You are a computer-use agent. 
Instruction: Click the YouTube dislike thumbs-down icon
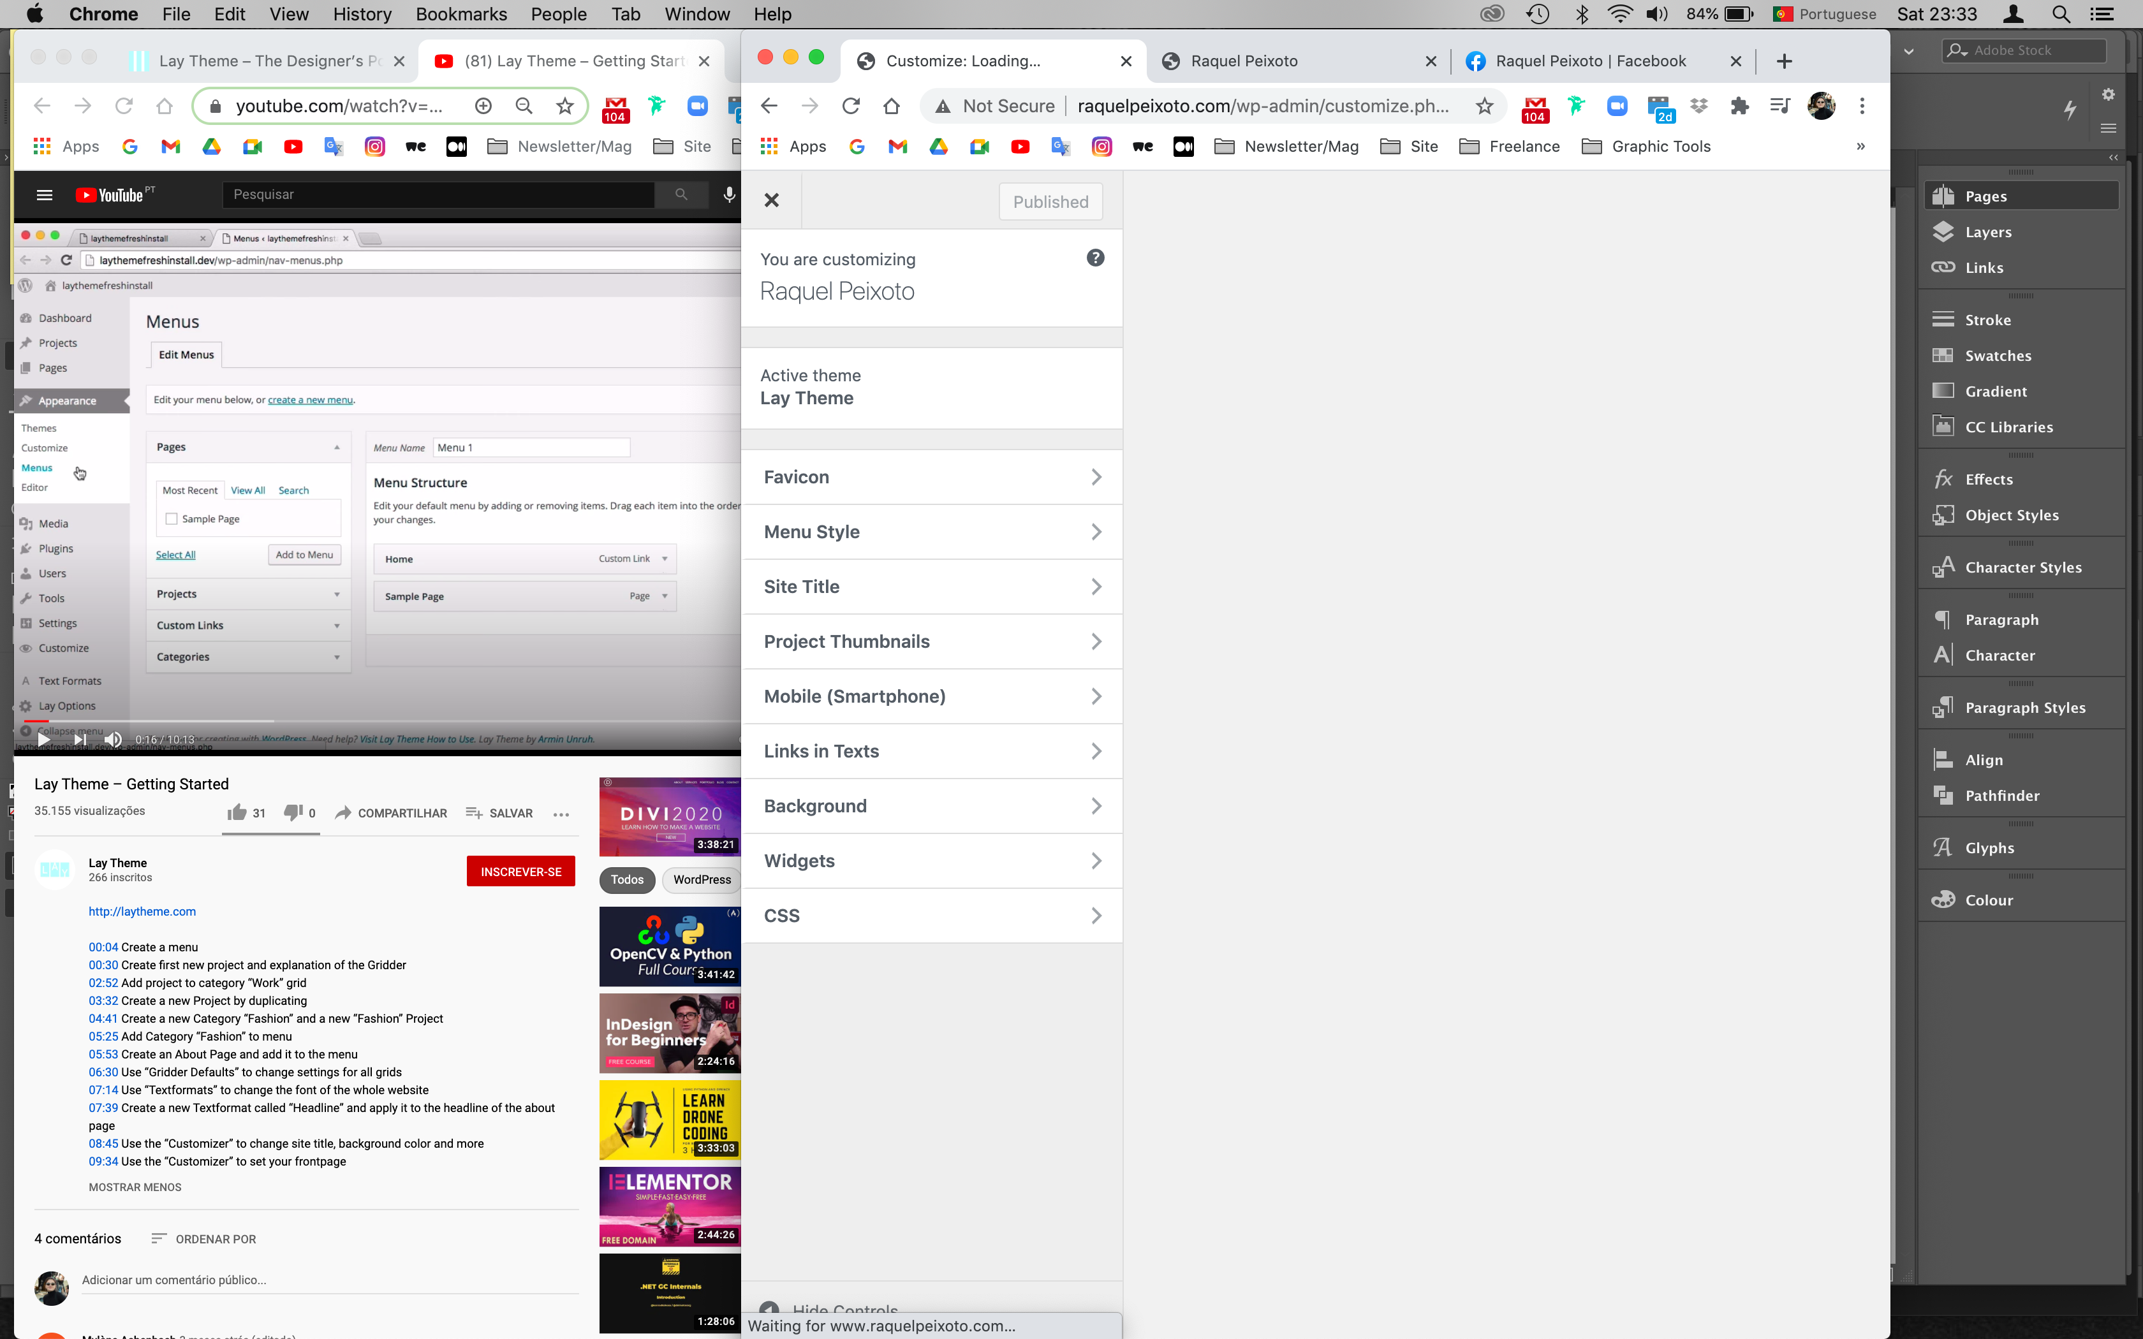coord(292,813)
